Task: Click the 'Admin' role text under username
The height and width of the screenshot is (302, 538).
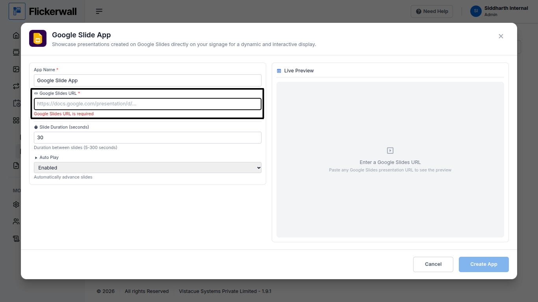Action: click(491, 15)
